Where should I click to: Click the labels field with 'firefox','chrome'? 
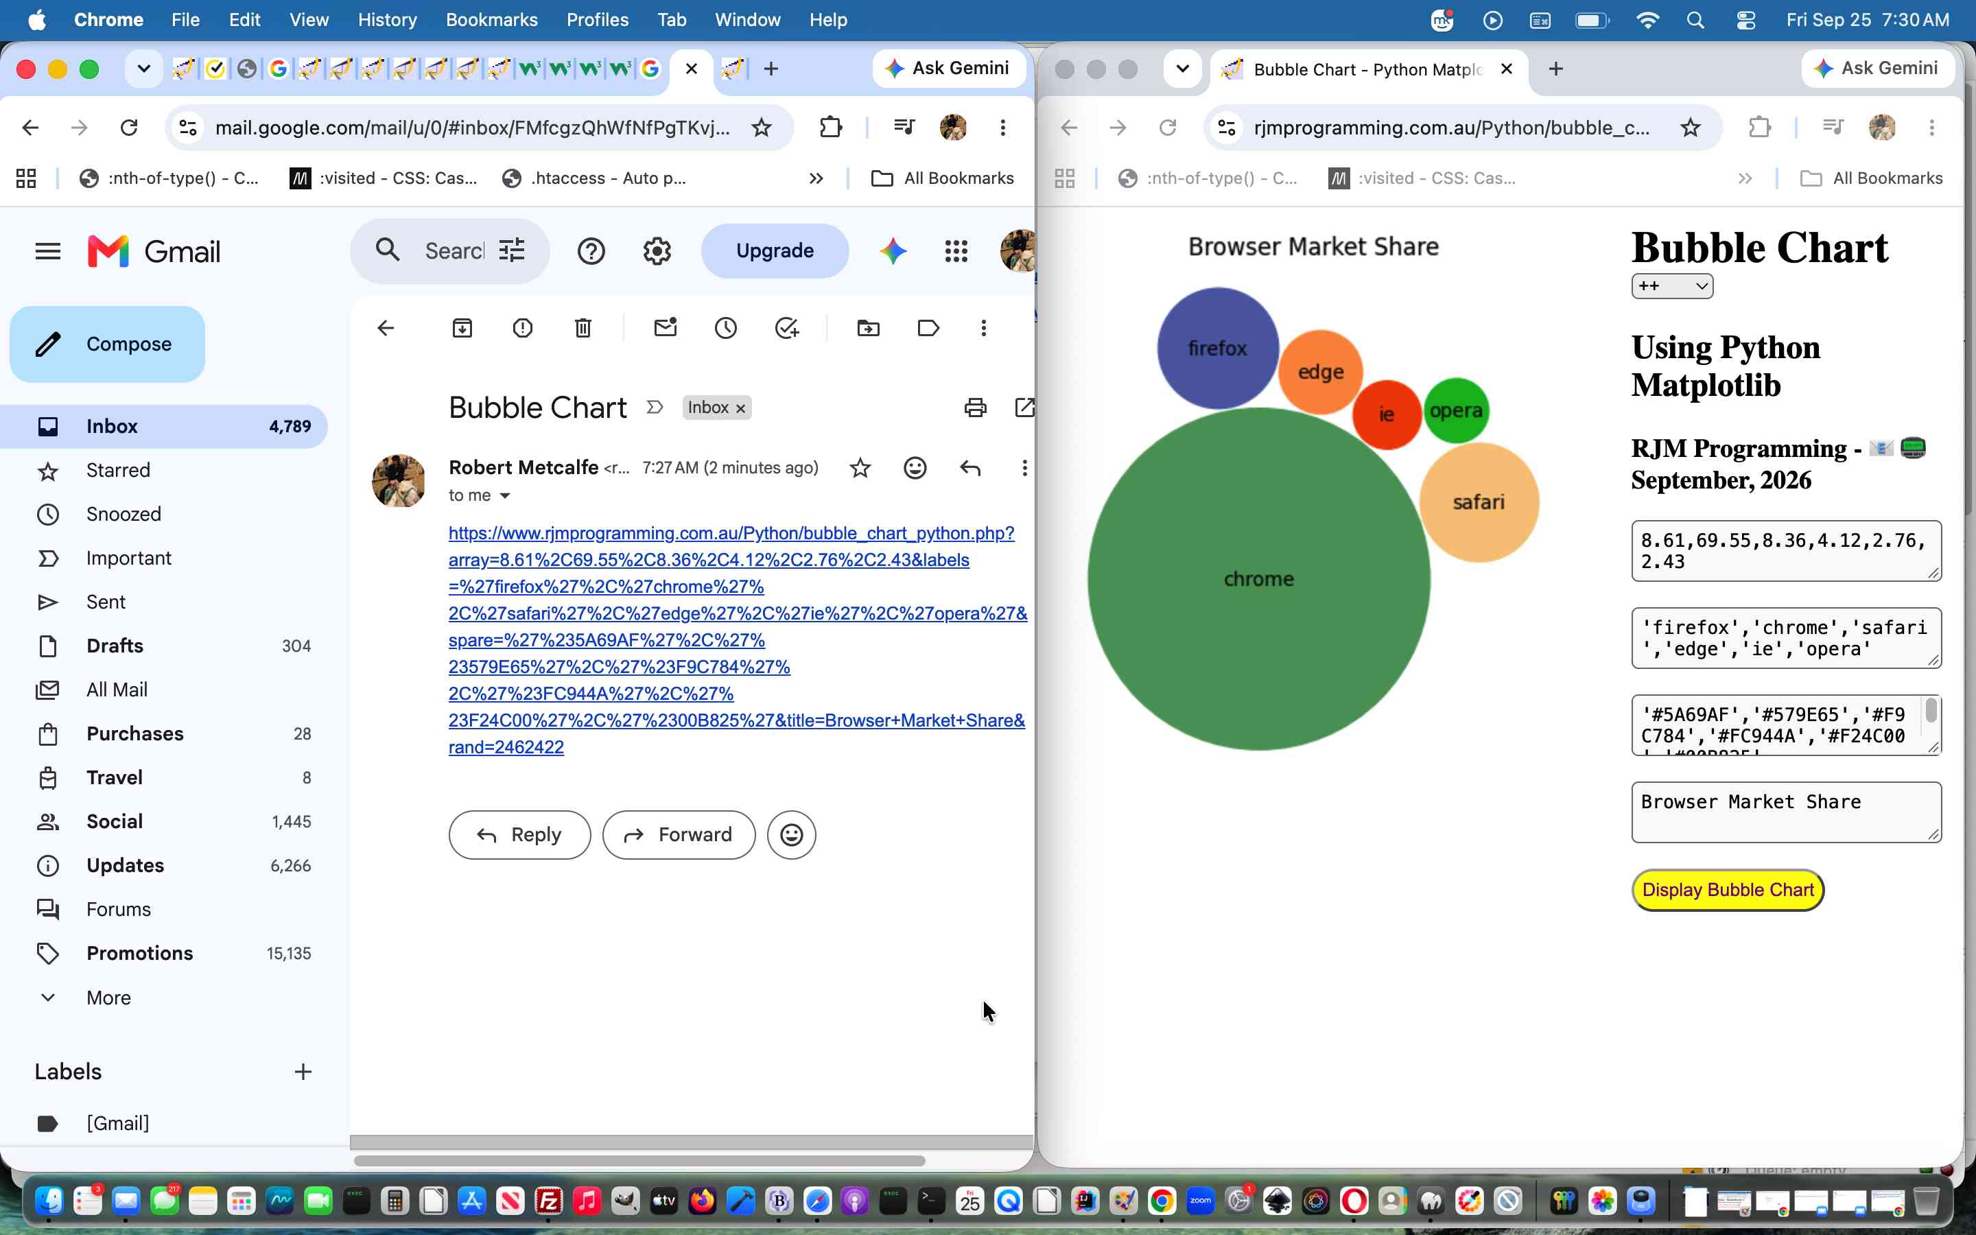(x=1786, y=638)
